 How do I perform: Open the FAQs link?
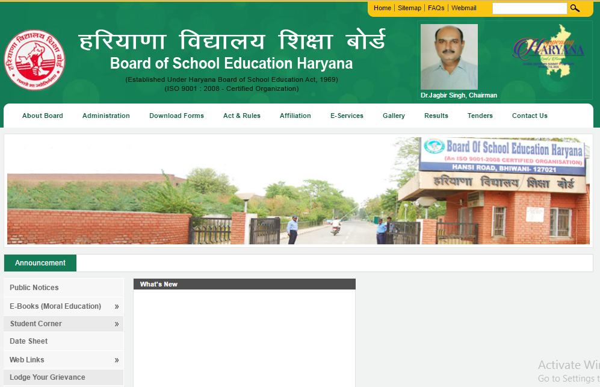436,8
